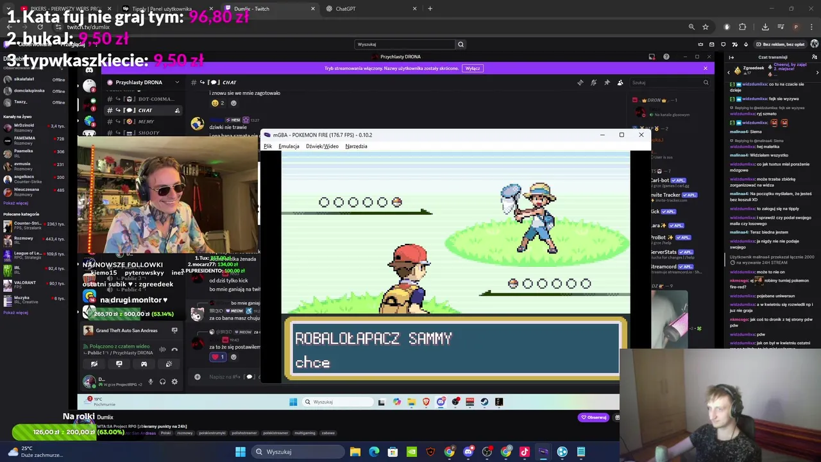Screen dimensions: 821x462
Task: Click Discord Szukaj search box
Action: (670, 82)
